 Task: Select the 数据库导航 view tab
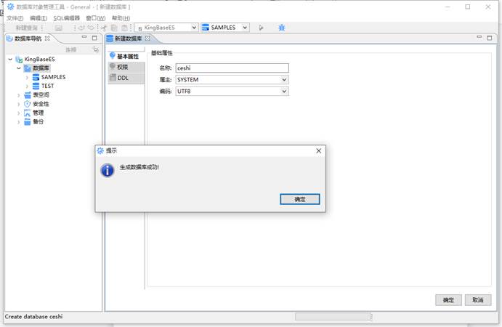pyautogui.click(x=28, y=39)
